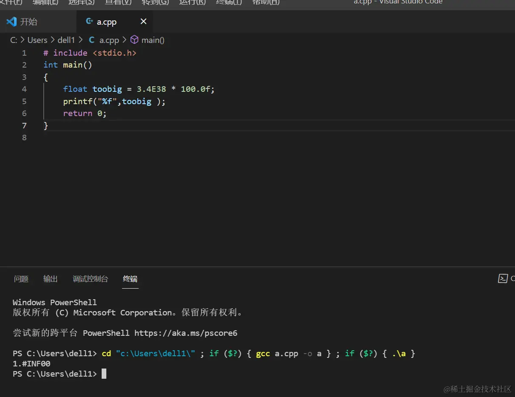The image size is (515, 397).
Task: Open the 编辑(E) menu
Action: tap(46, 2)
